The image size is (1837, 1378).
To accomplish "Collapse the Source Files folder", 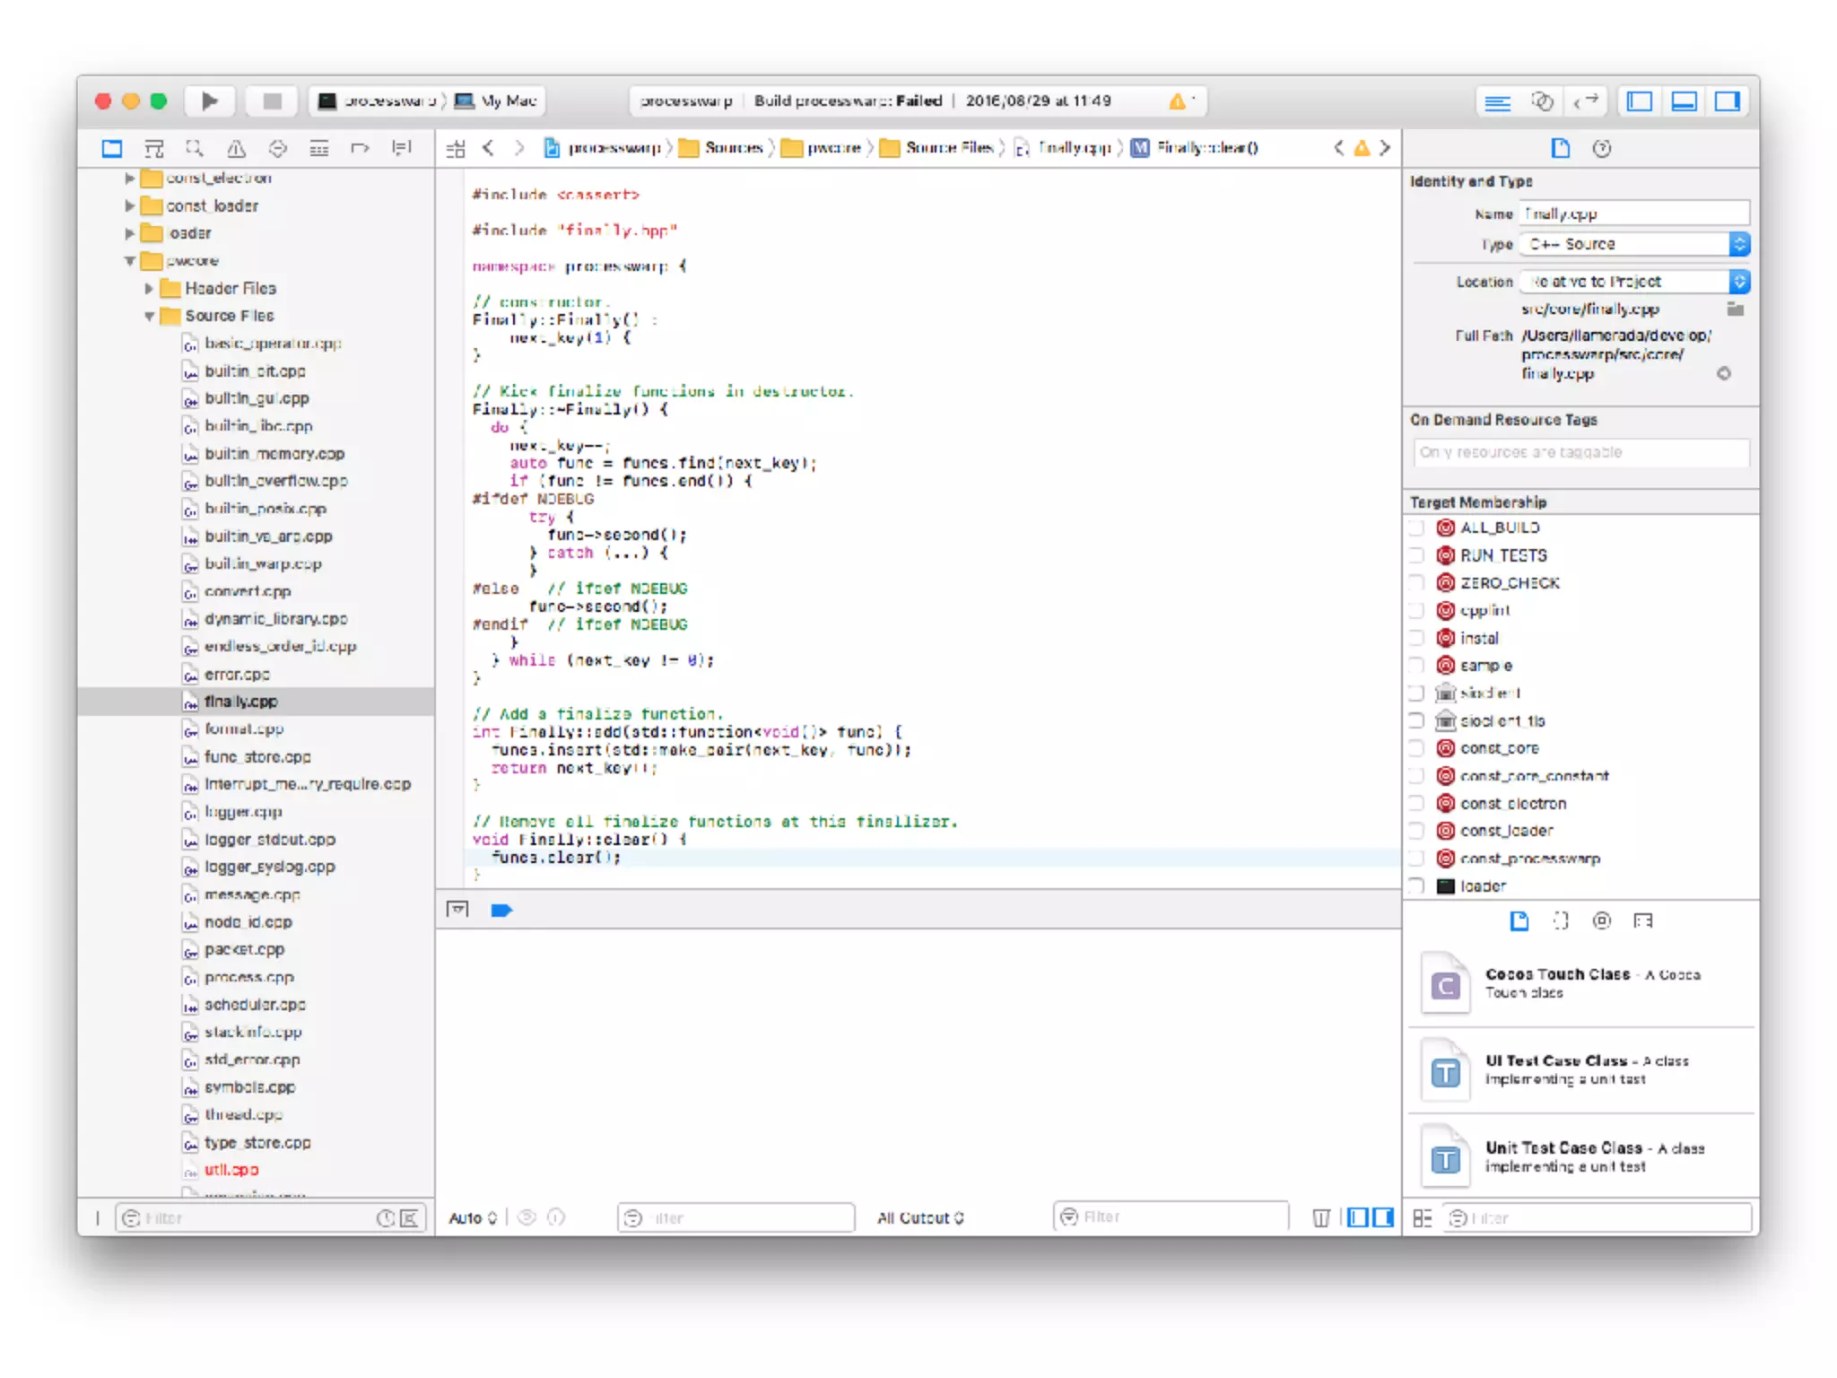I will click(149, 316).
